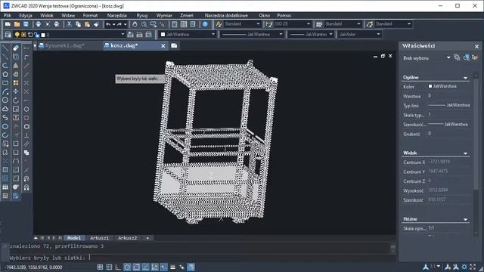Open the layer list dropdown

123,35
